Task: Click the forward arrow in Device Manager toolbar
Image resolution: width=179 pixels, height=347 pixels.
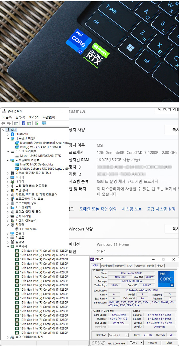Action: pyautogui.click(x=9, y=123)
